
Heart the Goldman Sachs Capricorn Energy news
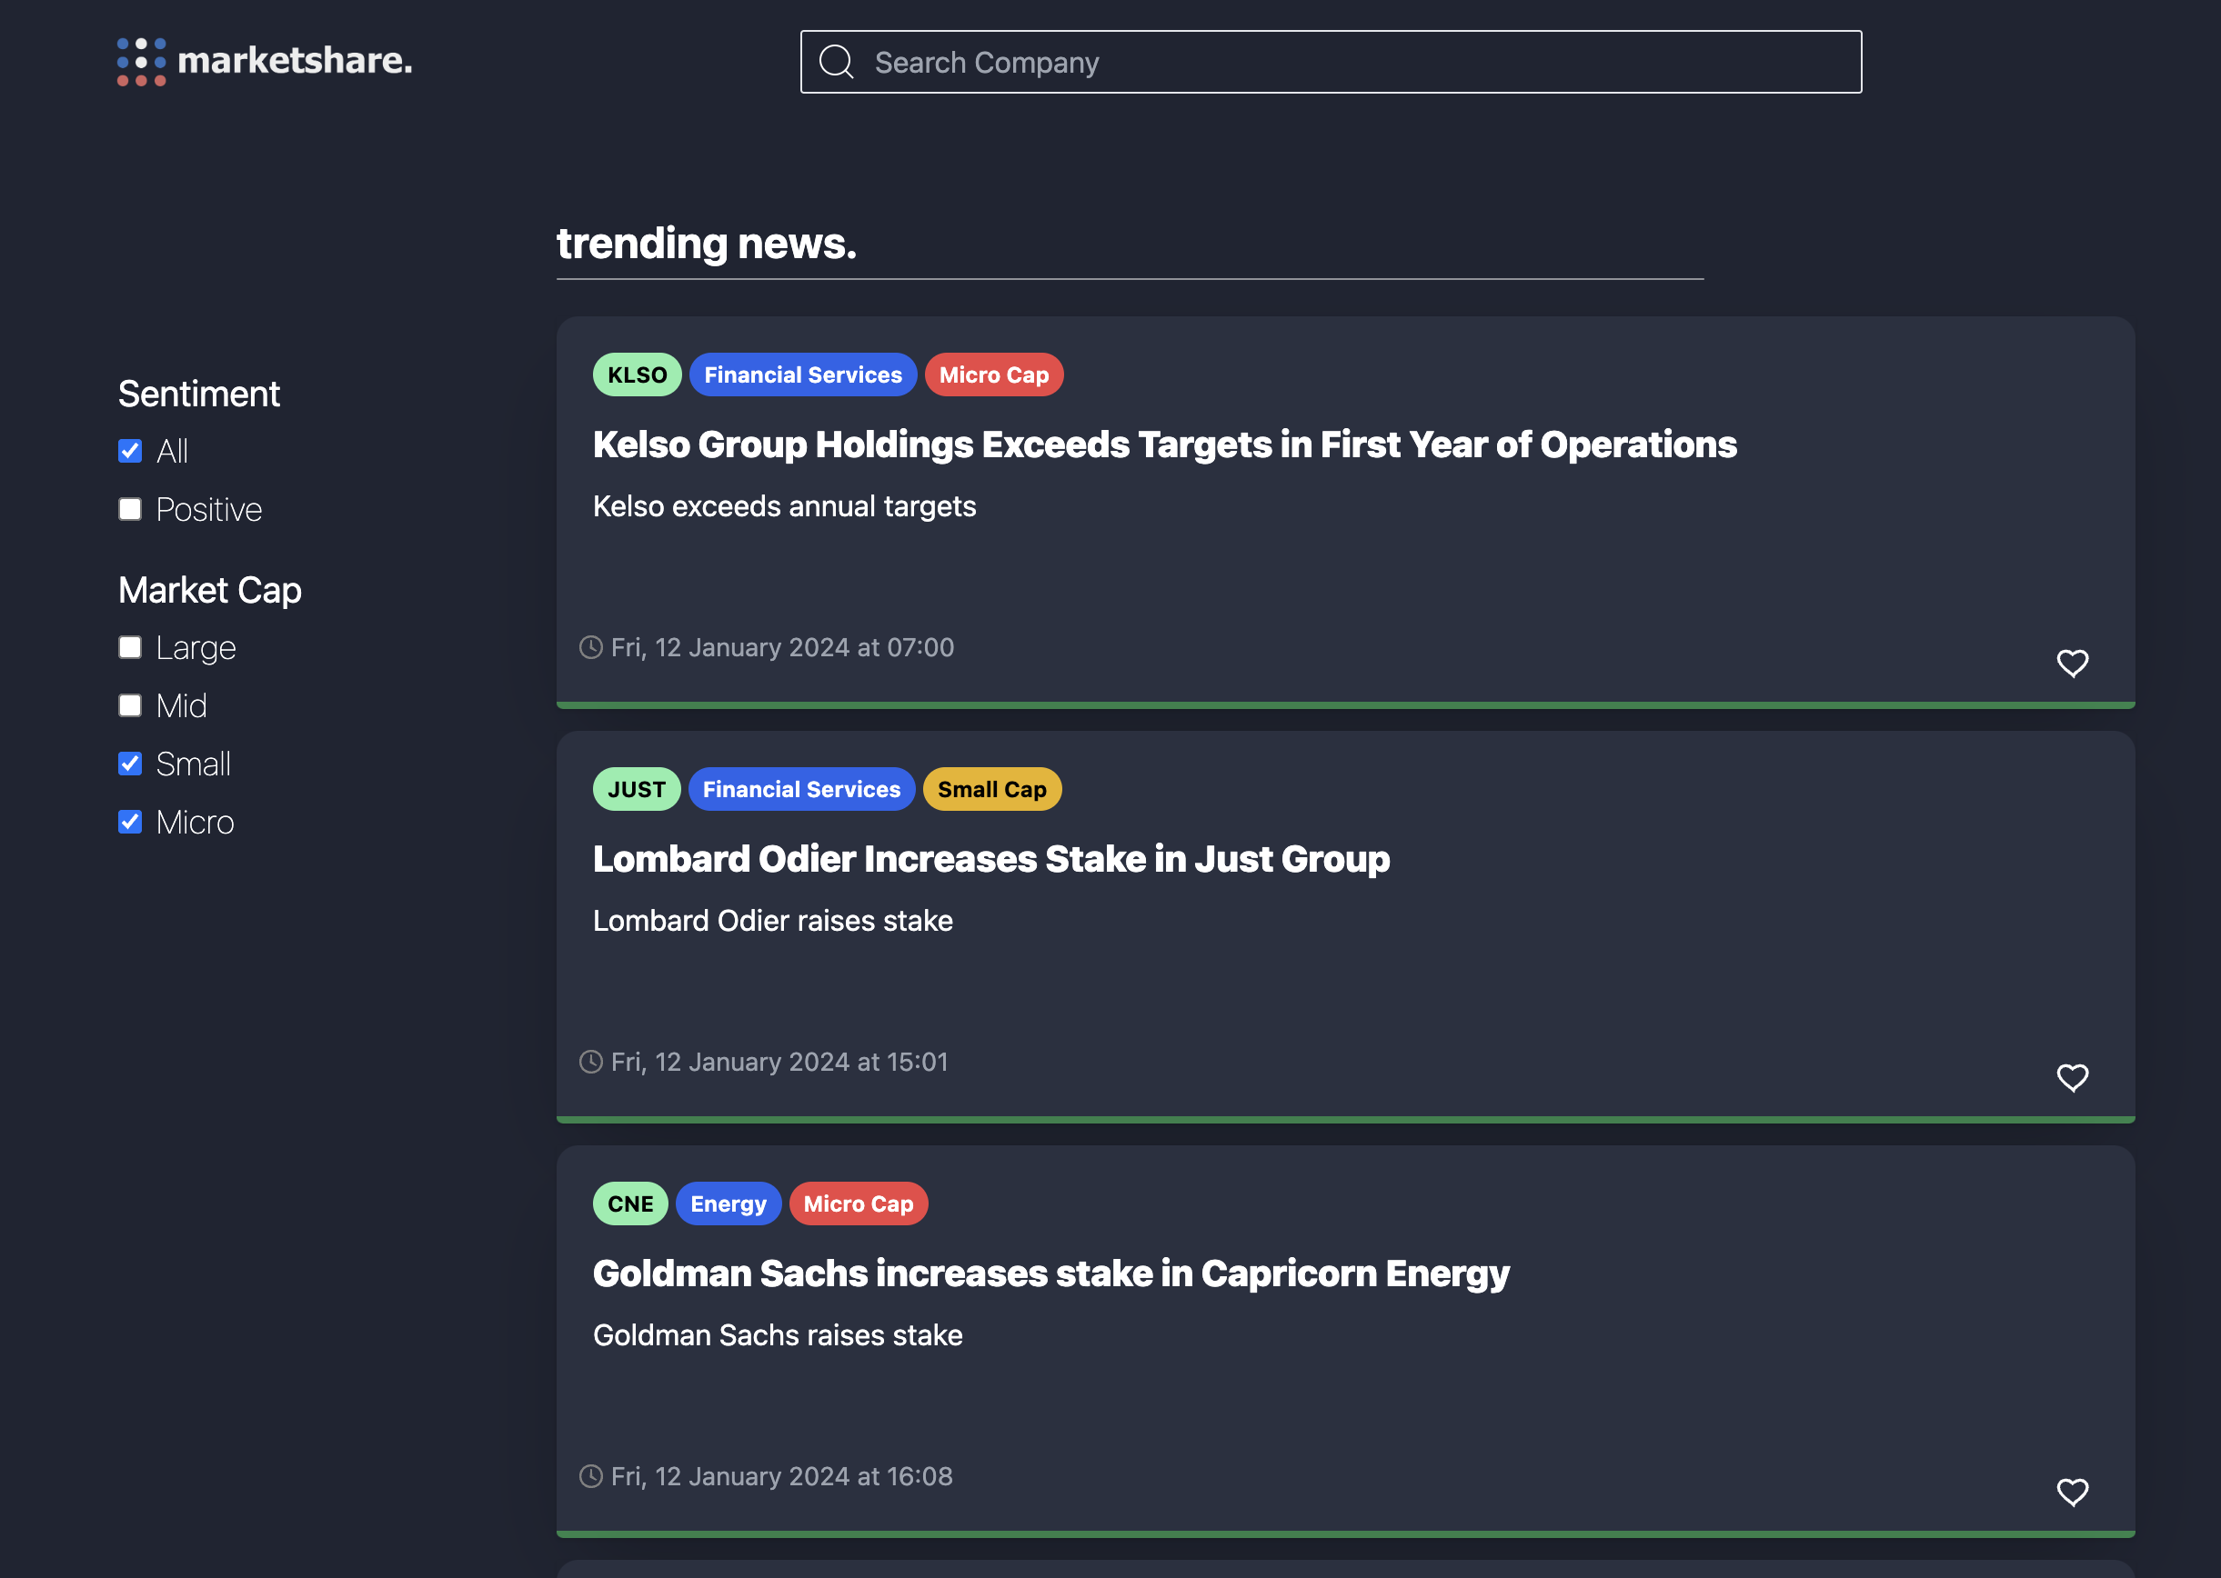click(2072, 1492)
